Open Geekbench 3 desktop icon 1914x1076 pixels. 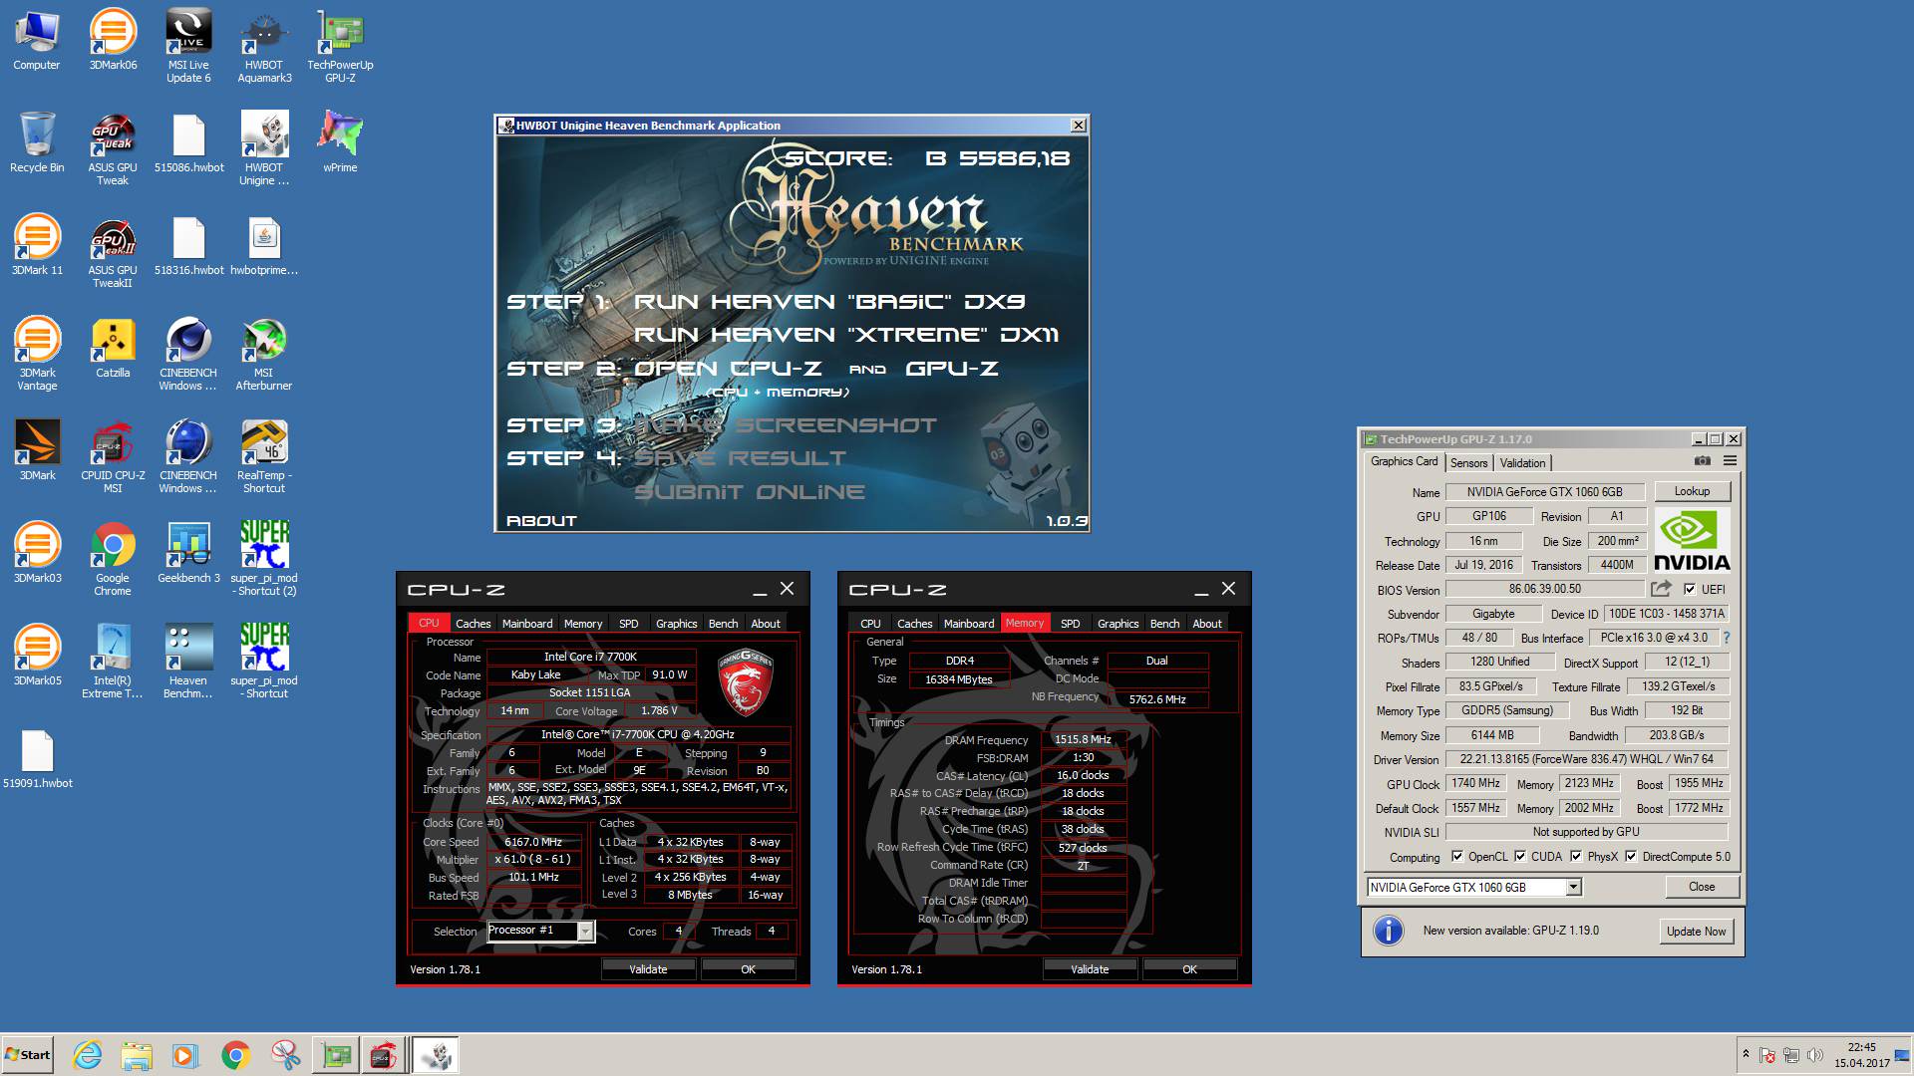coord(188,553)
